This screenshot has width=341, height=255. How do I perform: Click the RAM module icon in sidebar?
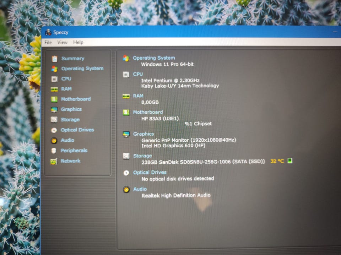(54, 89)
